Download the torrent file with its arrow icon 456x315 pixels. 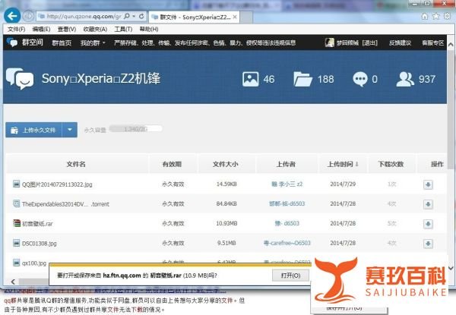coord(428,204)
